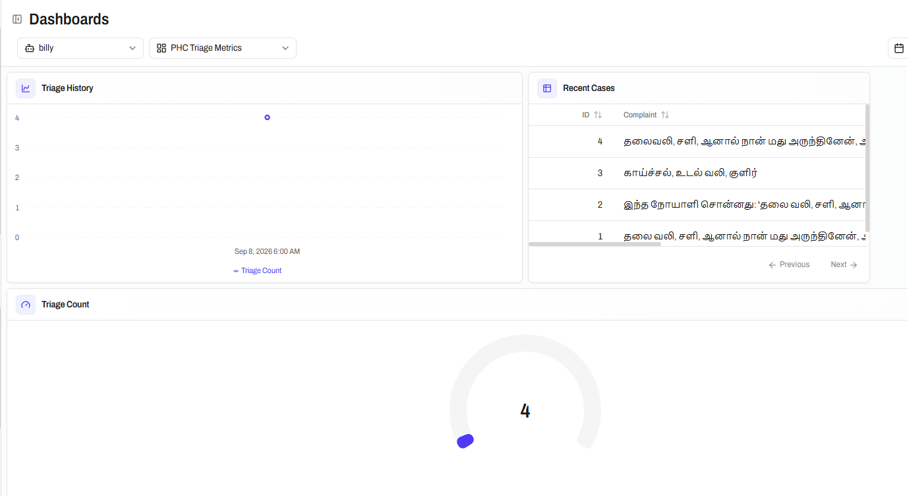Sort Recent Cases by Complaint column
This screenshot has width=907, height=496.
pos(646,115)
